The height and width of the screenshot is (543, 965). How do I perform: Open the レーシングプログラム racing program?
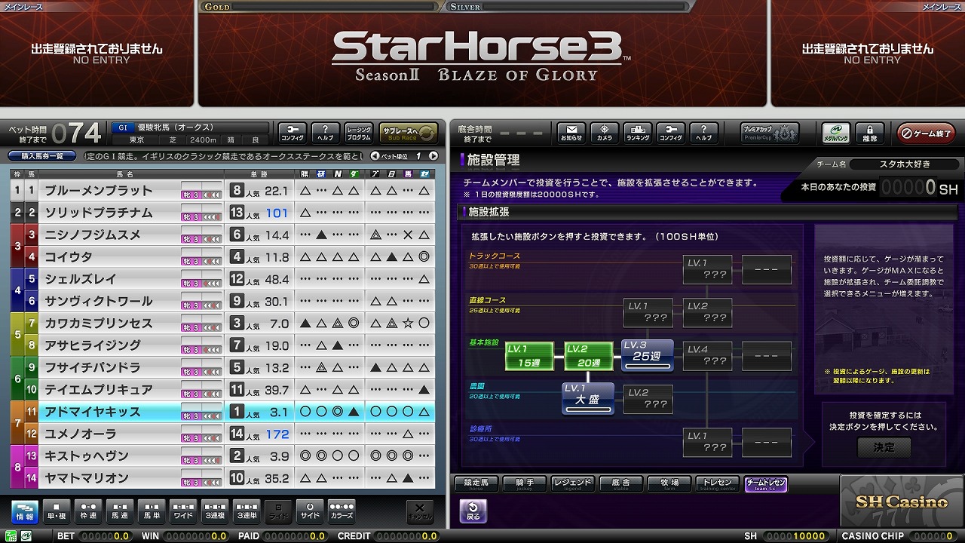tap(358, 133)
